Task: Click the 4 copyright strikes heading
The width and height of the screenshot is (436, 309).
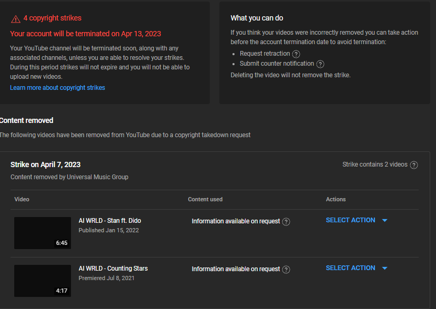Action: tap(52, 18)
